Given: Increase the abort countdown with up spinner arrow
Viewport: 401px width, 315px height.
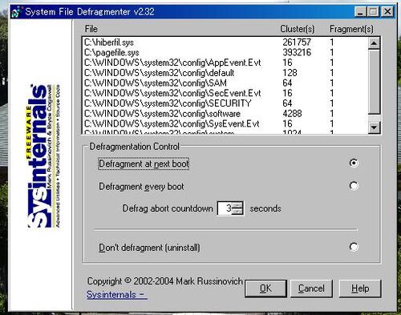Looking at the screenshot, I should (237, 205).
